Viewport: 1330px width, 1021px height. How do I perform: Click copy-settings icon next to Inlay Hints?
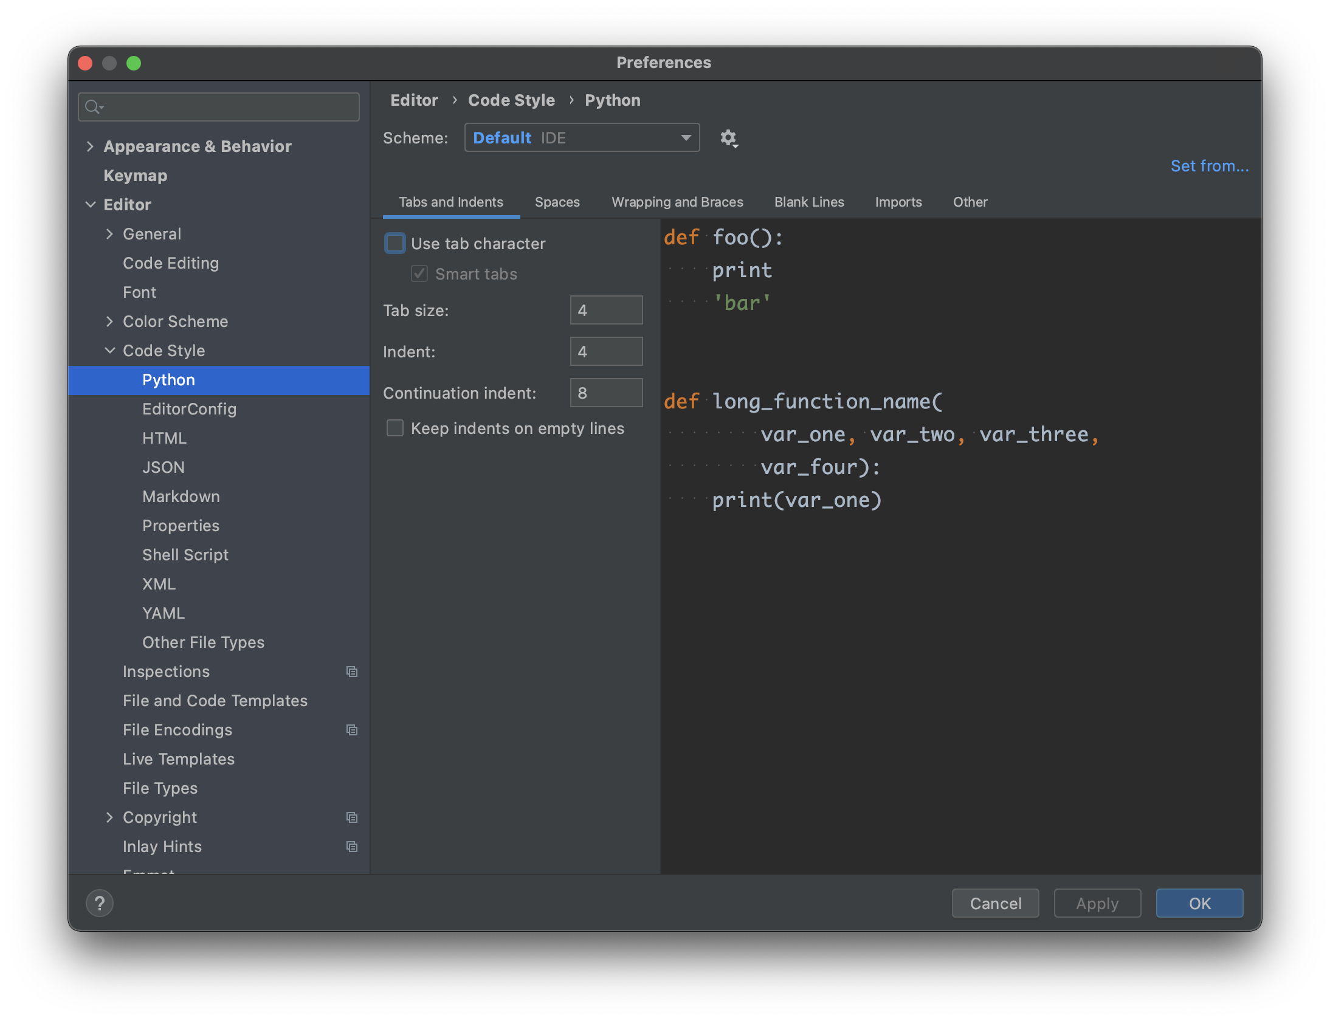(x=352, y=847)
